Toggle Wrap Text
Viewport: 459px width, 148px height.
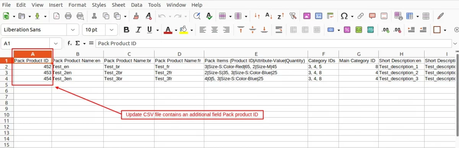pyautogui.click(x=279, y=30)
